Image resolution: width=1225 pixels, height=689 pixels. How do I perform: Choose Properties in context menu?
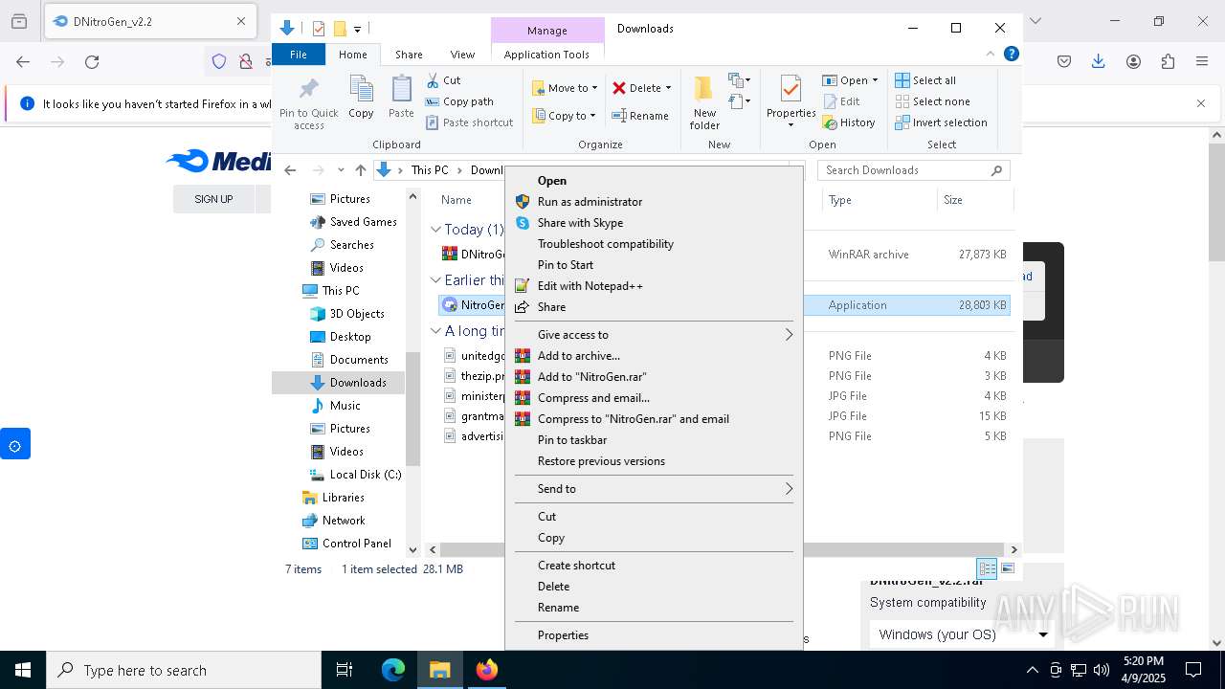click(654, 635)
